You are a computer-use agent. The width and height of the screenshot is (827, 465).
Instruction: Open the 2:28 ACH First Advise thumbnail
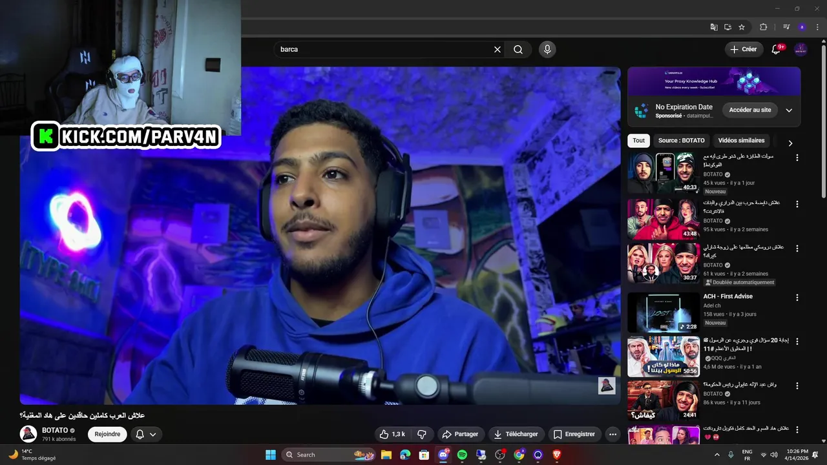(x=664, y=312)
